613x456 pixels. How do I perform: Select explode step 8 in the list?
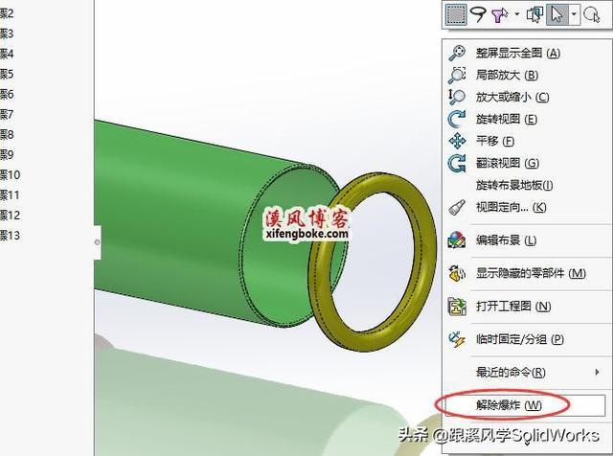click(x=7, y=135)
